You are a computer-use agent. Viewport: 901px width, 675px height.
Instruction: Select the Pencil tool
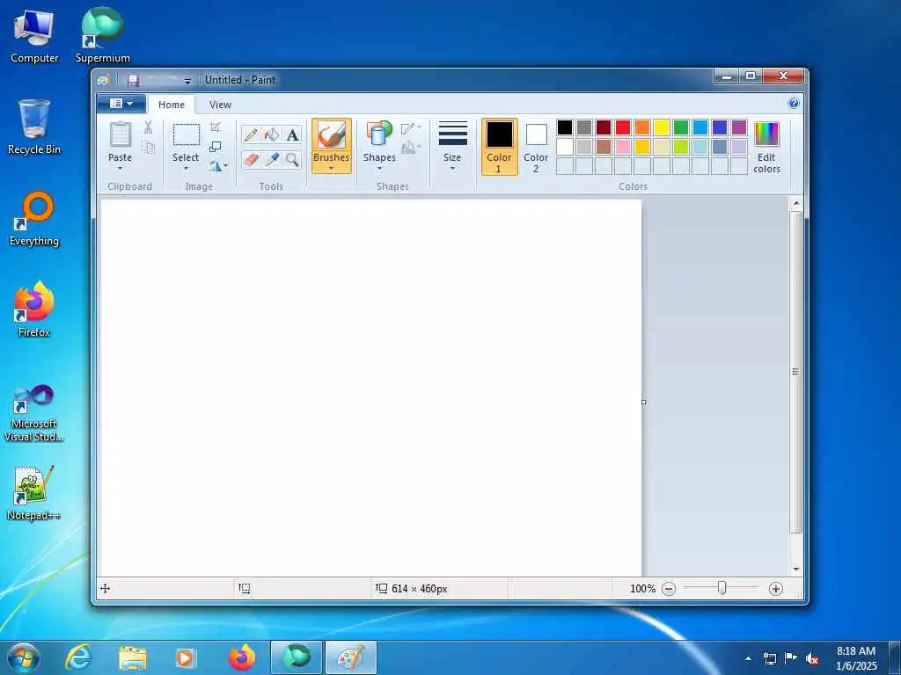click(x=251, y=135)
